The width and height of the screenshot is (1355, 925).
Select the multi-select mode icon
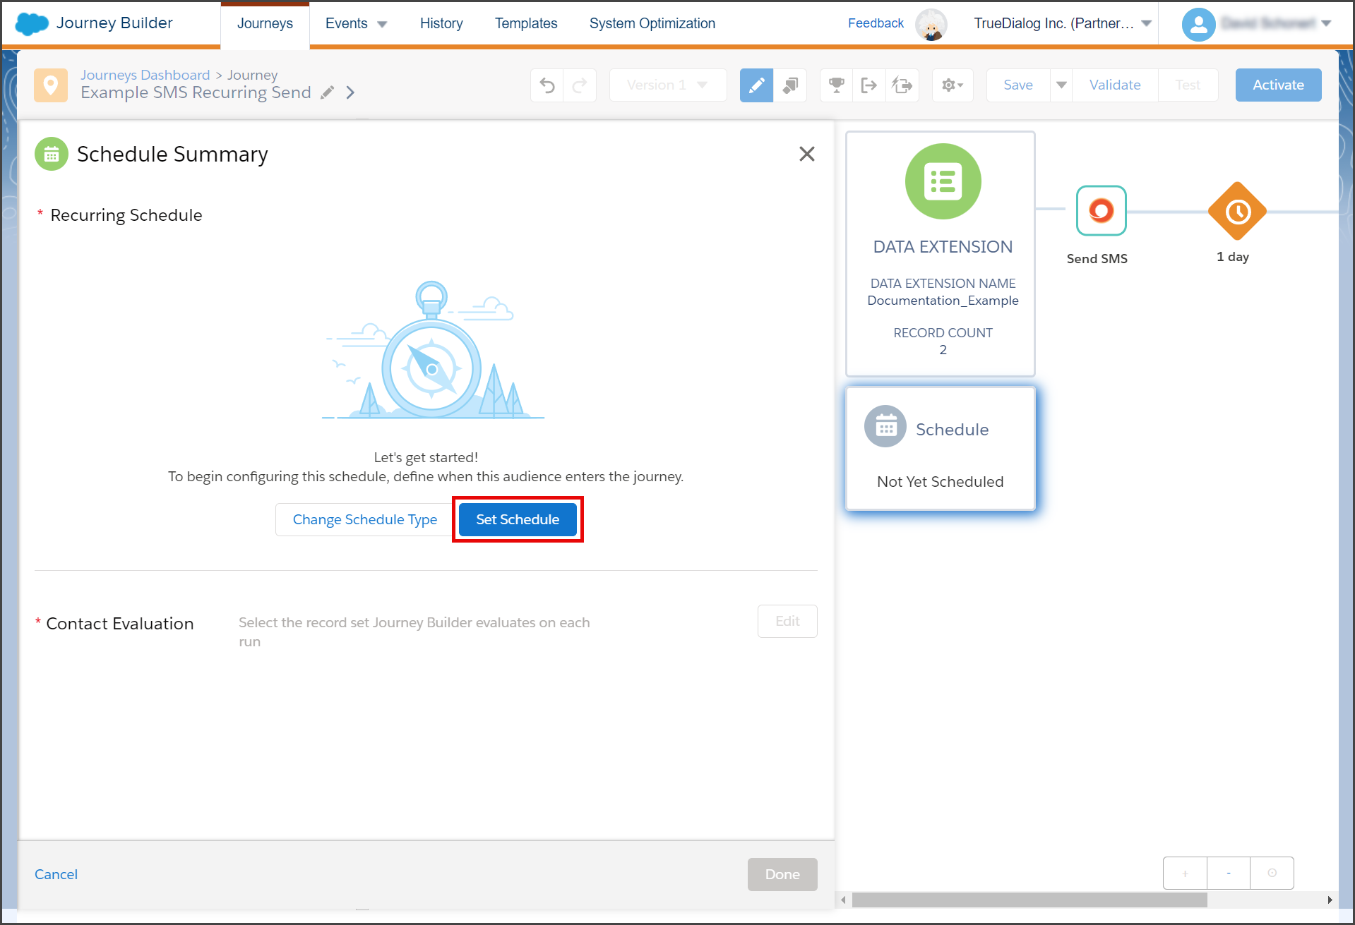(x=790, y=85)
